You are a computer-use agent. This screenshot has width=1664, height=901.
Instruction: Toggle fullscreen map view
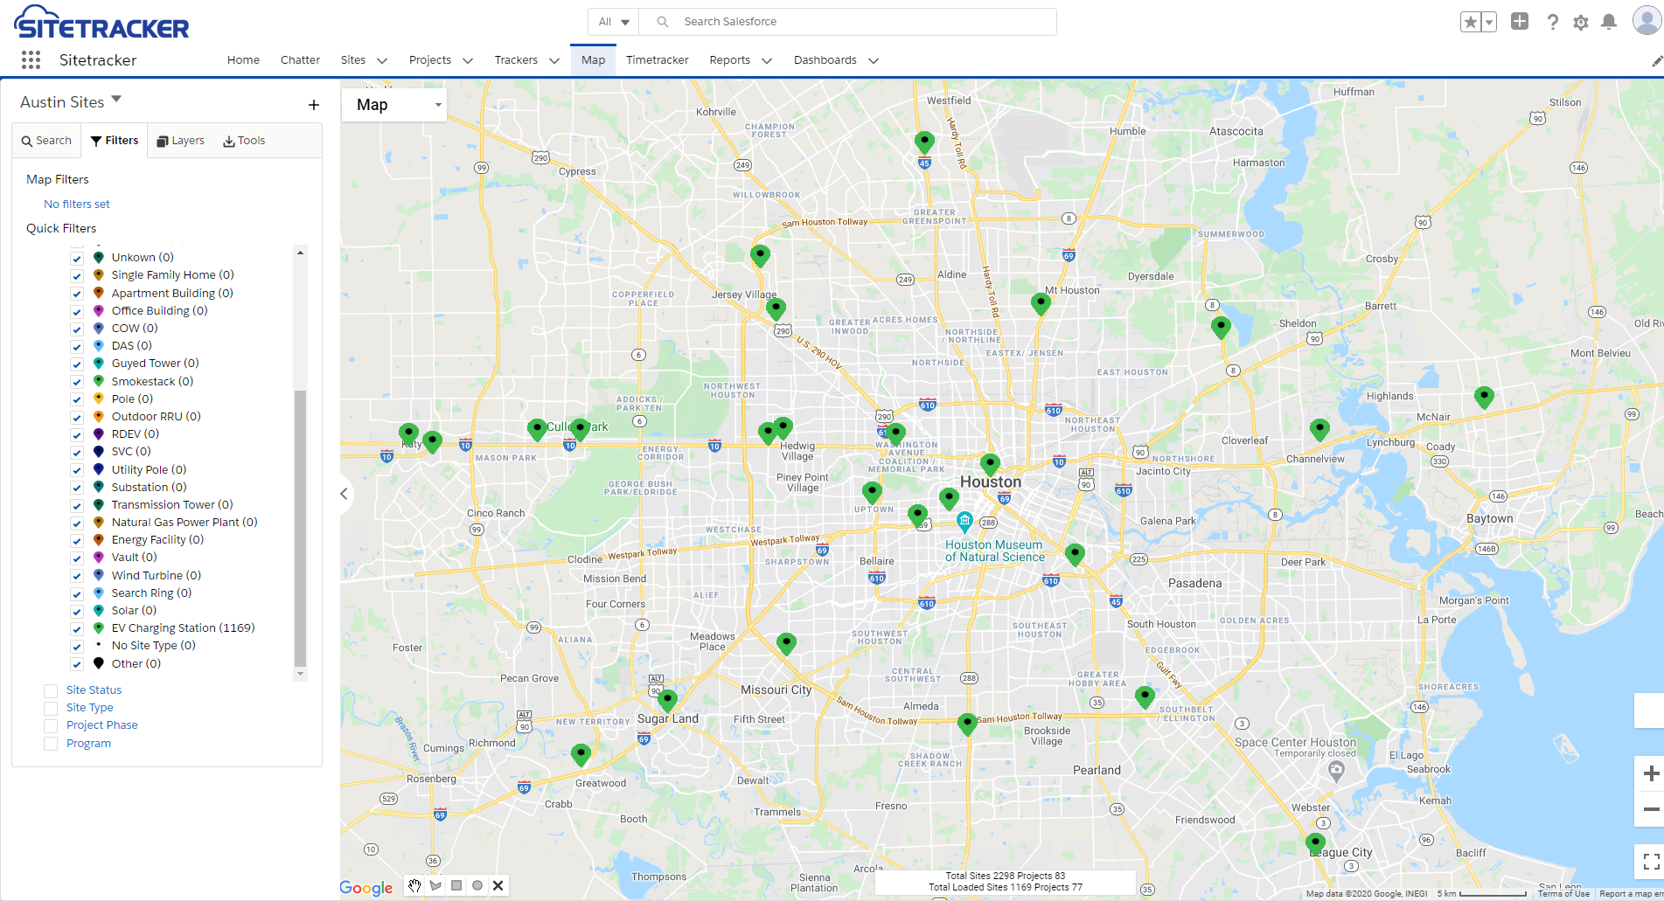1651,862
